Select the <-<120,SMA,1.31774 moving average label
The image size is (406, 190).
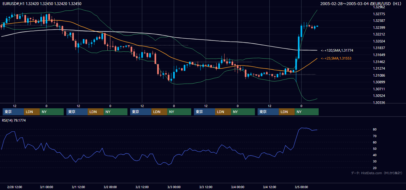point(337,50)
